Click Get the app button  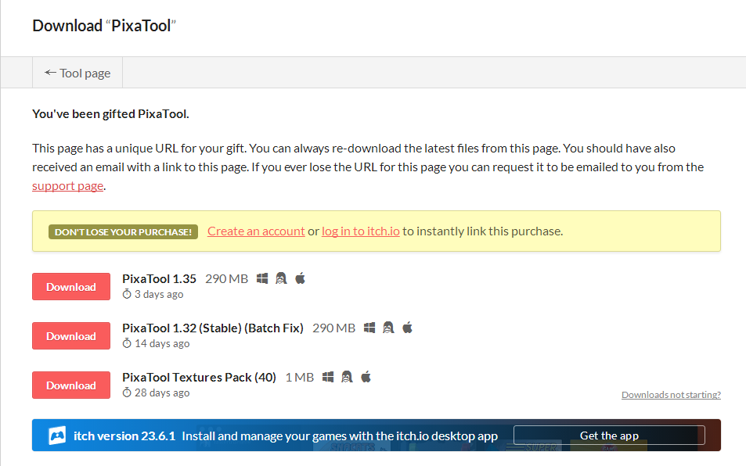pyautogui.click(x=609, y=436)
